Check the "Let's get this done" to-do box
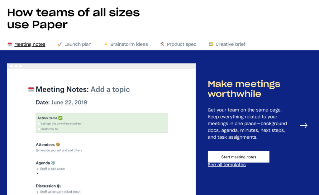Image resolution: width=319 pixels, height=195 pixels. [39, 124]
